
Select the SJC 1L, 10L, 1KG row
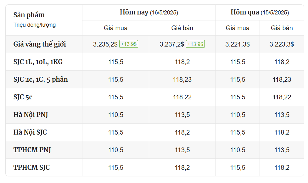point(155,62)
